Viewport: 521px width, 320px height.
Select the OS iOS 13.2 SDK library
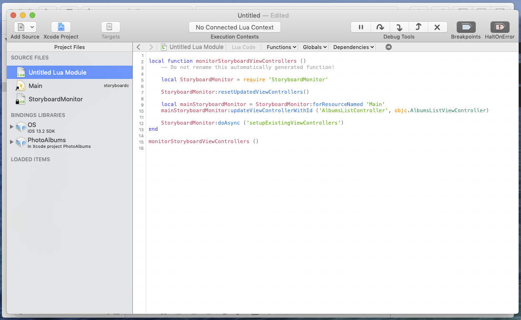(70, 127)
